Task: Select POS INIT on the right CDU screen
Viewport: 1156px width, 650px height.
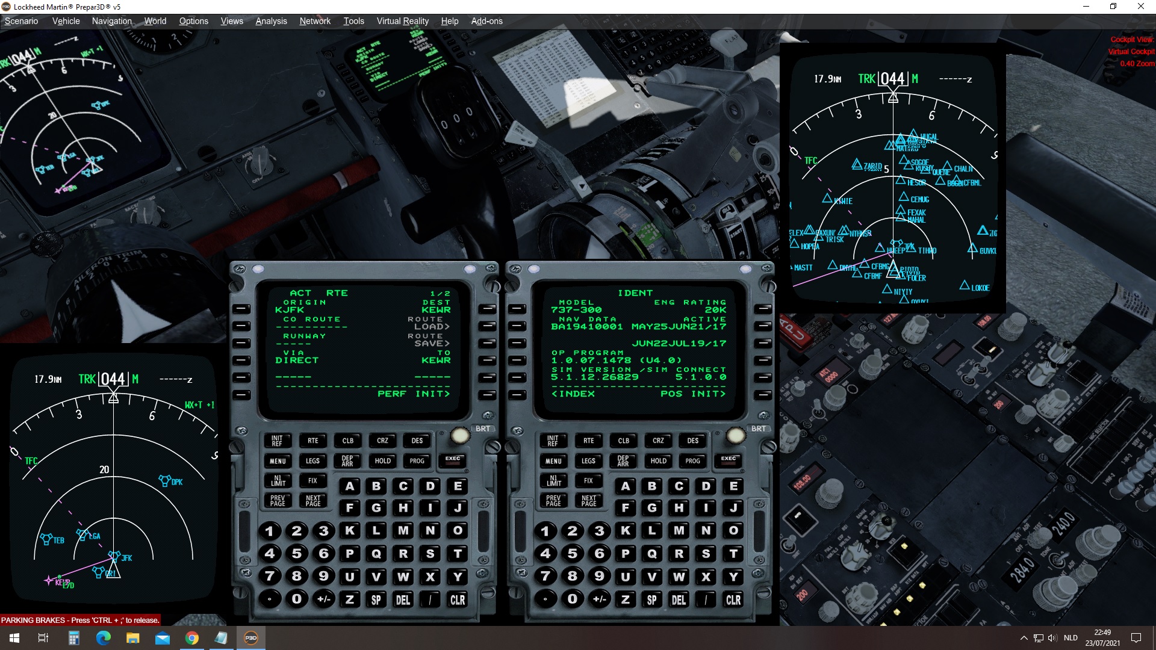Action: pos(762,394)
